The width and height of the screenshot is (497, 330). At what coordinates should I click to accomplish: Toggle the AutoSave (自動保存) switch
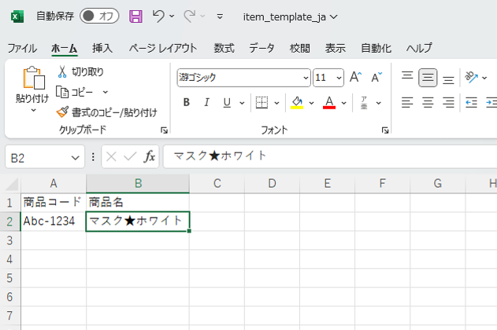100,16
